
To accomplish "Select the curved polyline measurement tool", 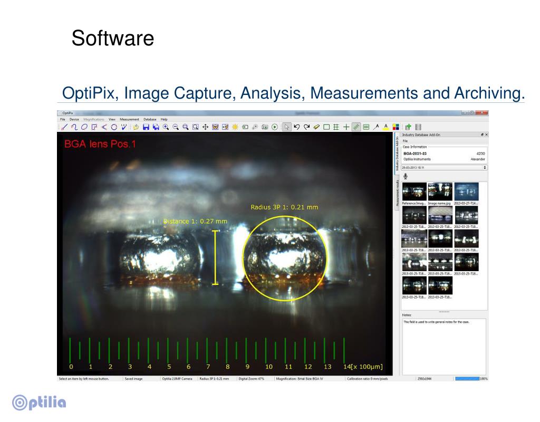I will pos(74,127).
